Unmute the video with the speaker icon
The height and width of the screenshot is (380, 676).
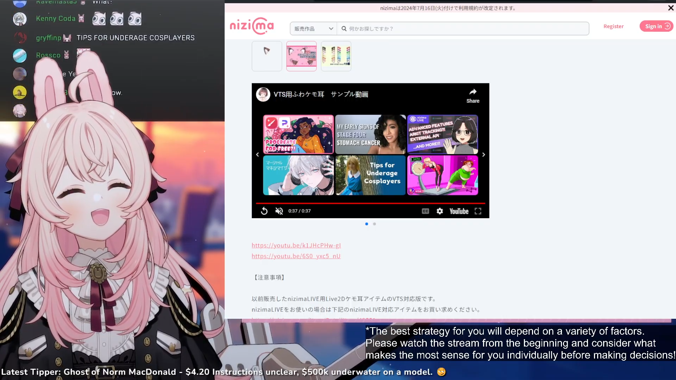tap(279, 211)
